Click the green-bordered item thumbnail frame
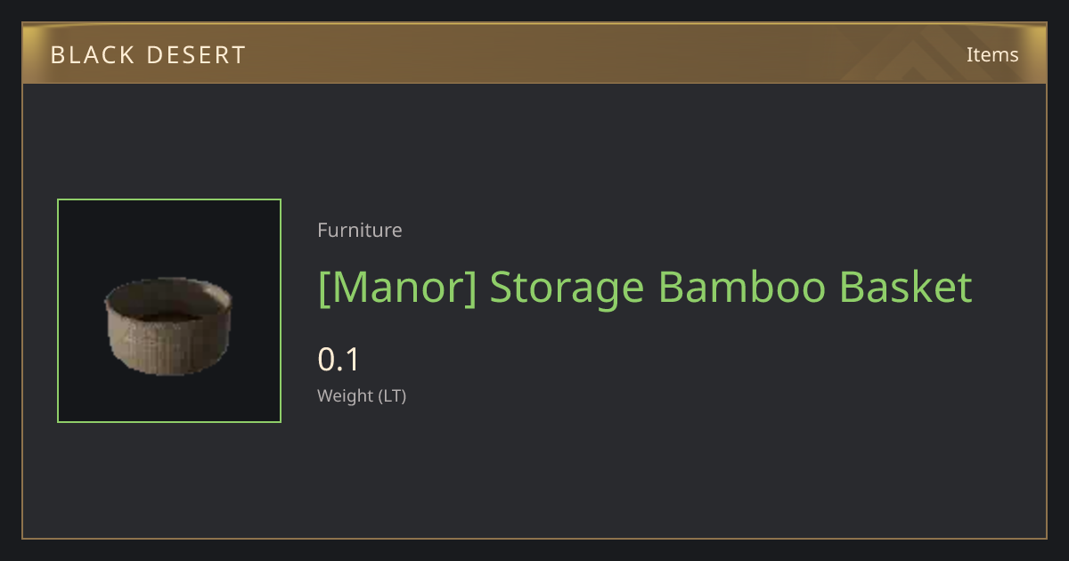The height and width of the screenshot is (561, 1069). click(x=169, y=311)
